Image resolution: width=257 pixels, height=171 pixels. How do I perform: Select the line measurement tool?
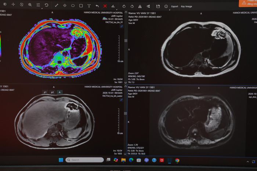click(57, 5)
